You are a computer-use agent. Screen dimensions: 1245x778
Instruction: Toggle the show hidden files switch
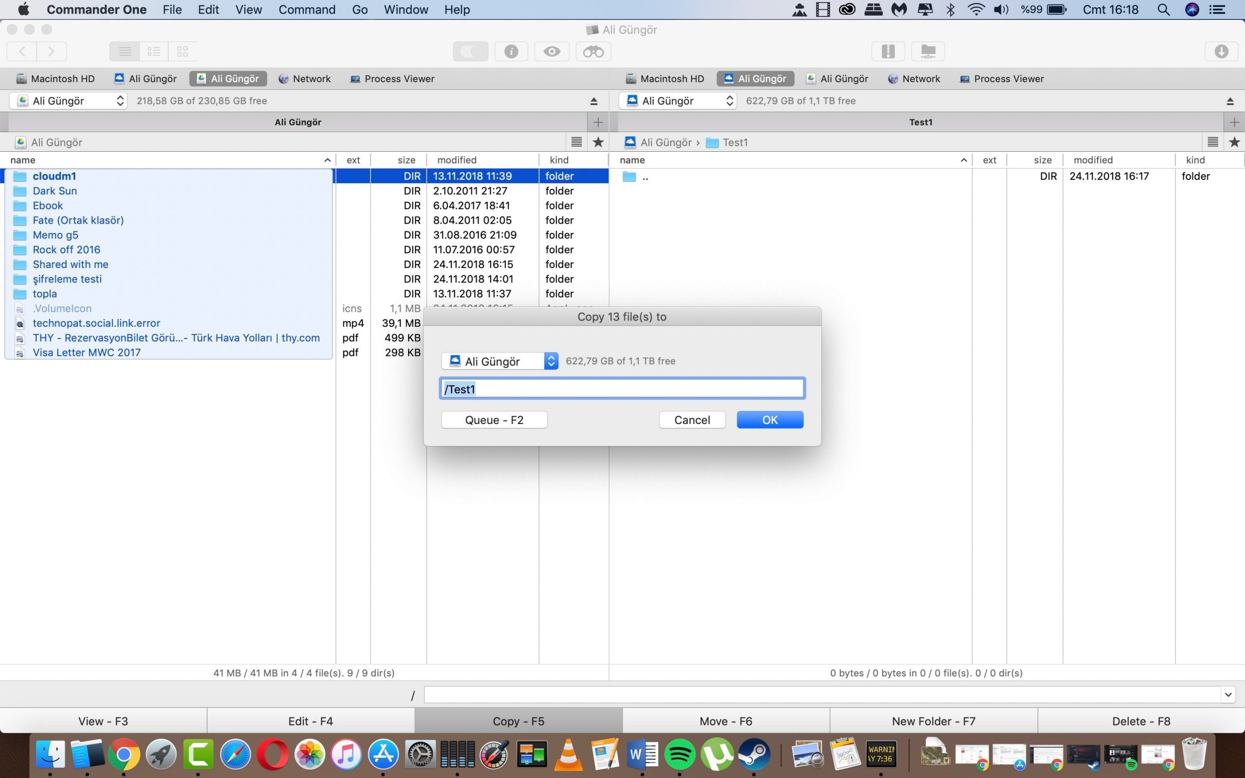pos(470,52)
